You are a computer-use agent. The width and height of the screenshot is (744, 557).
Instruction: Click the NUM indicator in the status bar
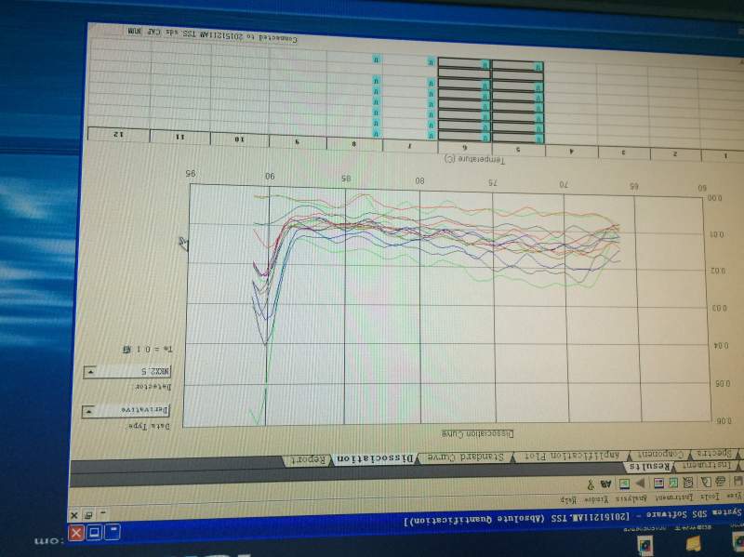click(x=135, y=32)
